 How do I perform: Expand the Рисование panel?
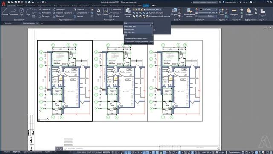(x=19, y=20)
